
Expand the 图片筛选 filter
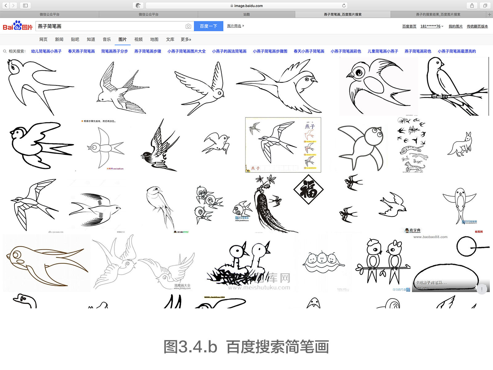click(x=235, y=26)
